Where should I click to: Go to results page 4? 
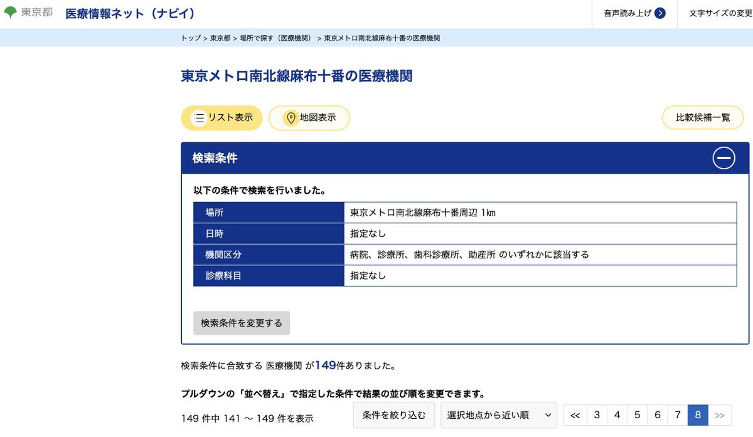(617, 415)
